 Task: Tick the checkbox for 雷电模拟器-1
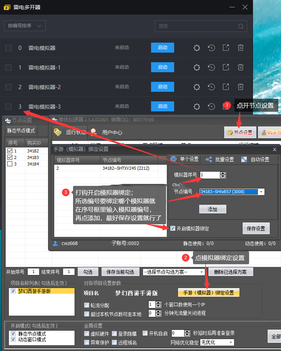(8, 68)
